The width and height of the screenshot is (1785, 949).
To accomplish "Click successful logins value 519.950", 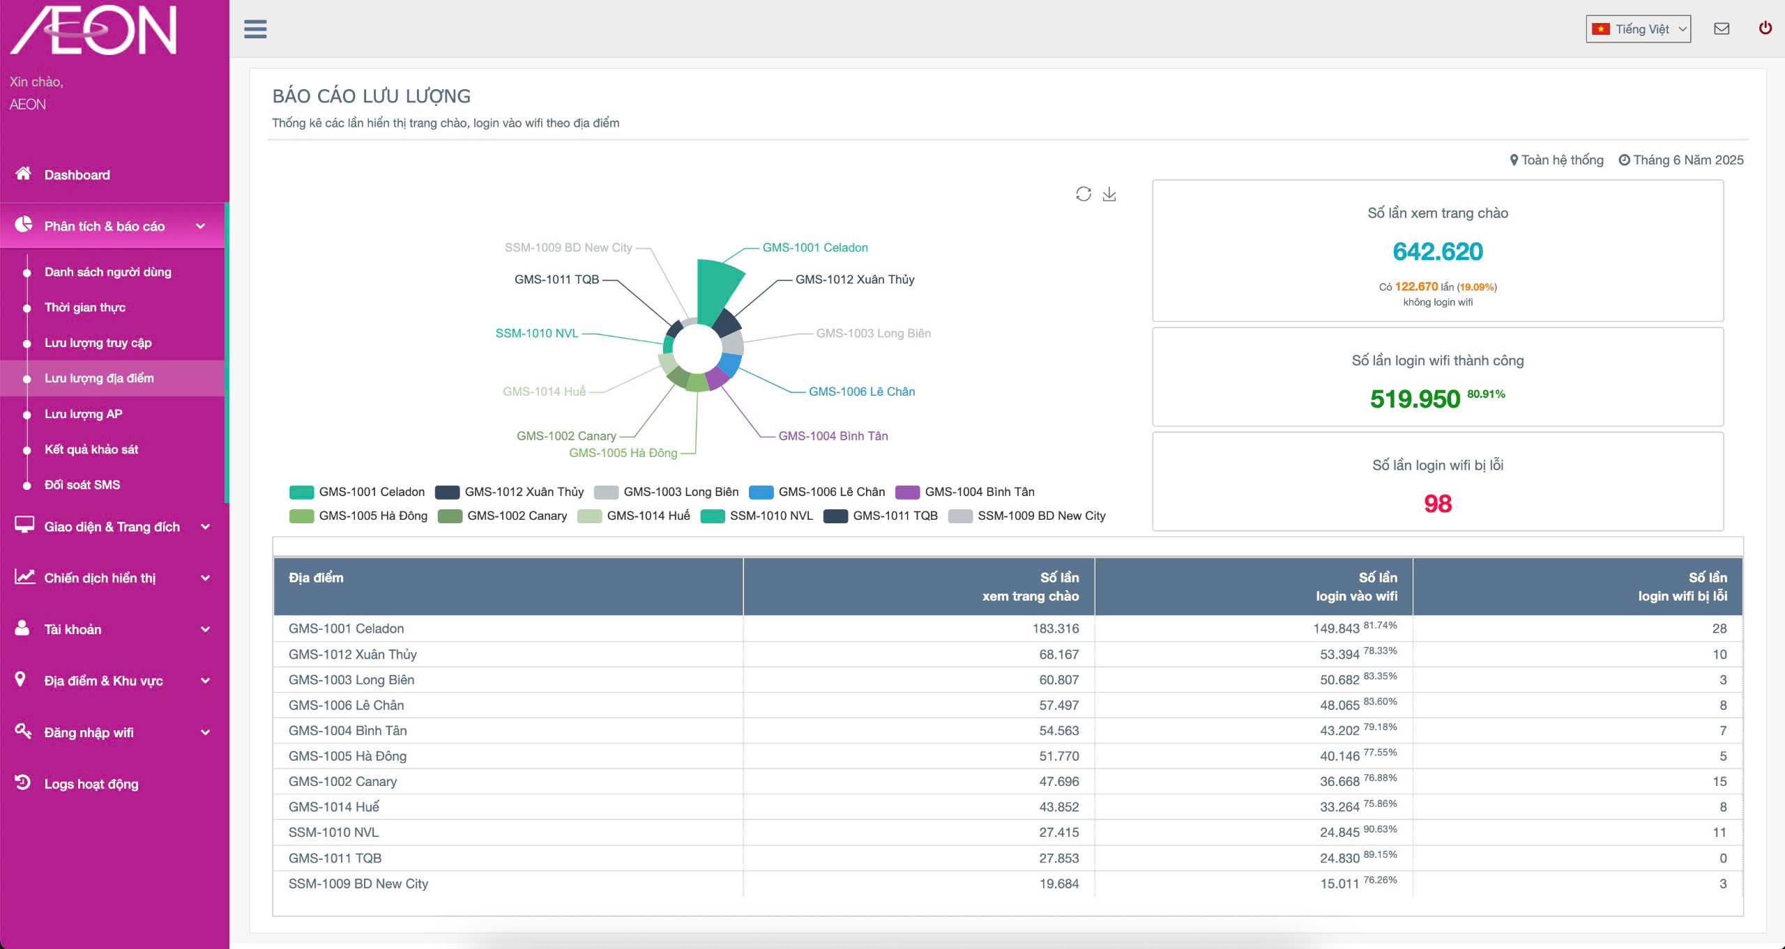I will pyautogui.click(x=1415, y=399).
